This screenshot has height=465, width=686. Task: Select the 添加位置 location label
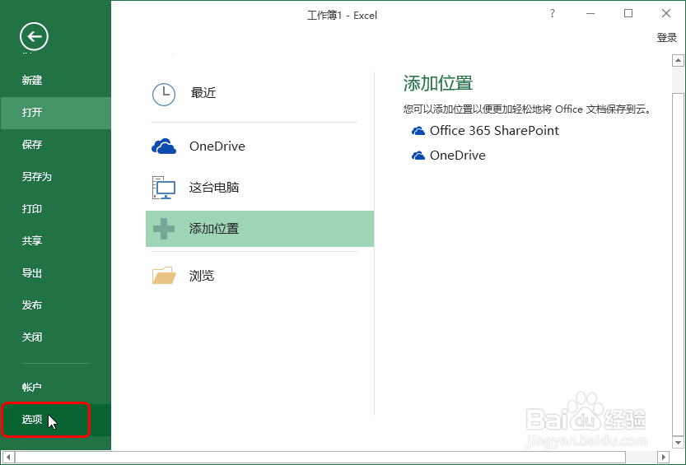click(x=214, y=229)
